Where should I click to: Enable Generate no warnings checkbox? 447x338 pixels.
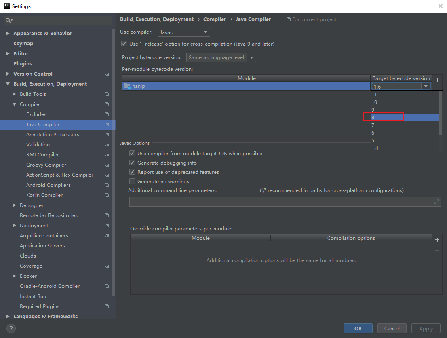(x=132, y=181)
